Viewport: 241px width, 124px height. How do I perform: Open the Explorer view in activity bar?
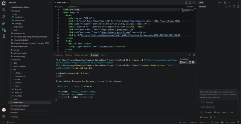click(4, 3)
